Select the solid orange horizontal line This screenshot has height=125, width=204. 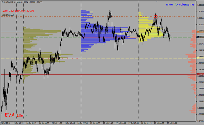pos(98,32)
